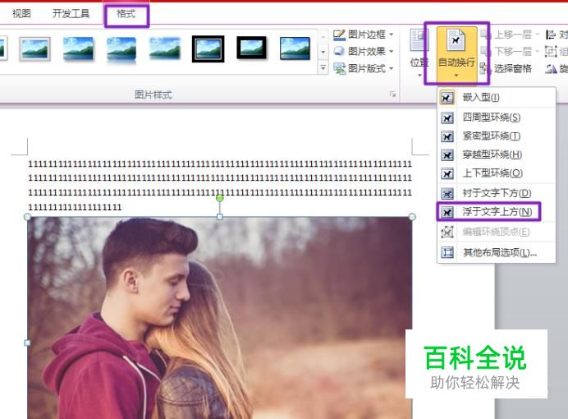This screenshot has height=419, width=568.
Task: Click the 自动换行 wrap text button
Action: click(456, 53)
